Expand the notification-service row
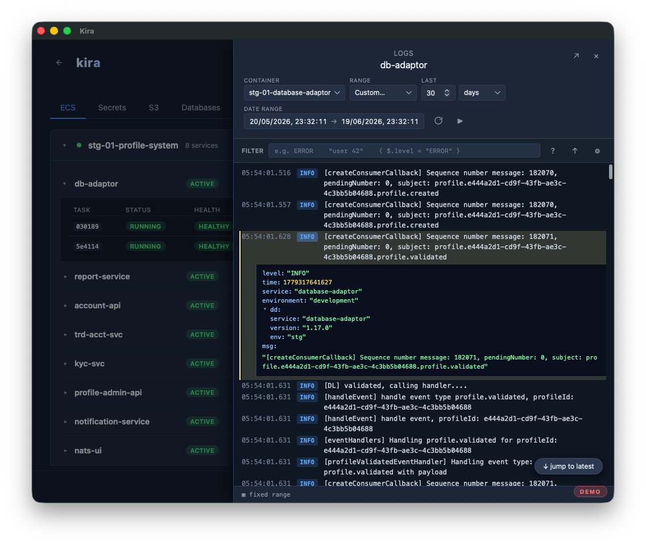This screenshot has width=646, height=545. point(65,422)
